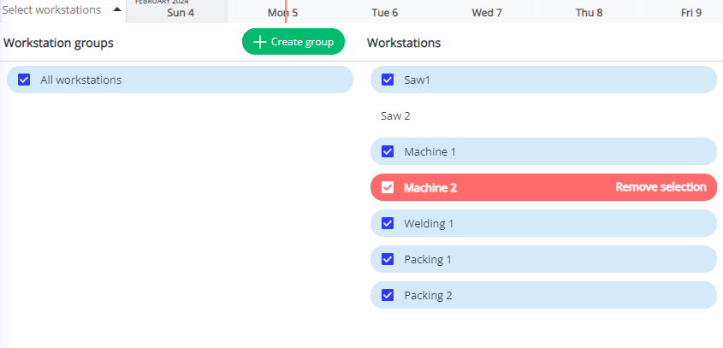
Task: Select the Fri 9 day header
Action: 690,13
